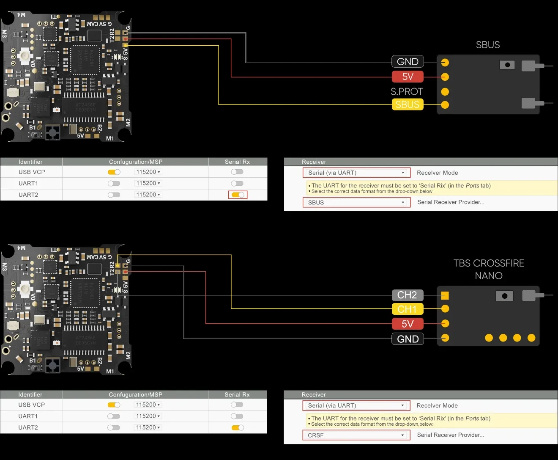Viewport: 558px width, 460px height.
Task: Click the yellow CH1 pin label
Action: coord(408,309)
